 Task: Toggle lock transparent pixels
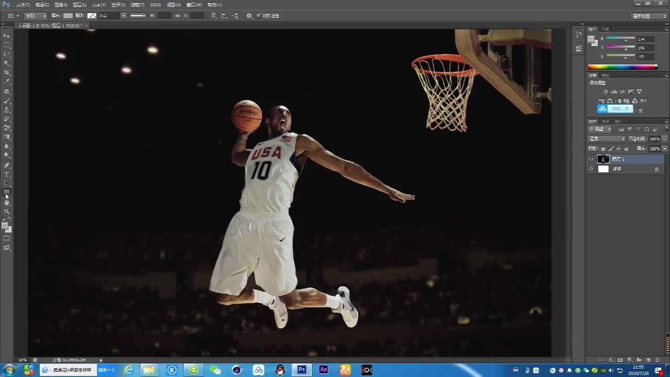pos(604,149)
